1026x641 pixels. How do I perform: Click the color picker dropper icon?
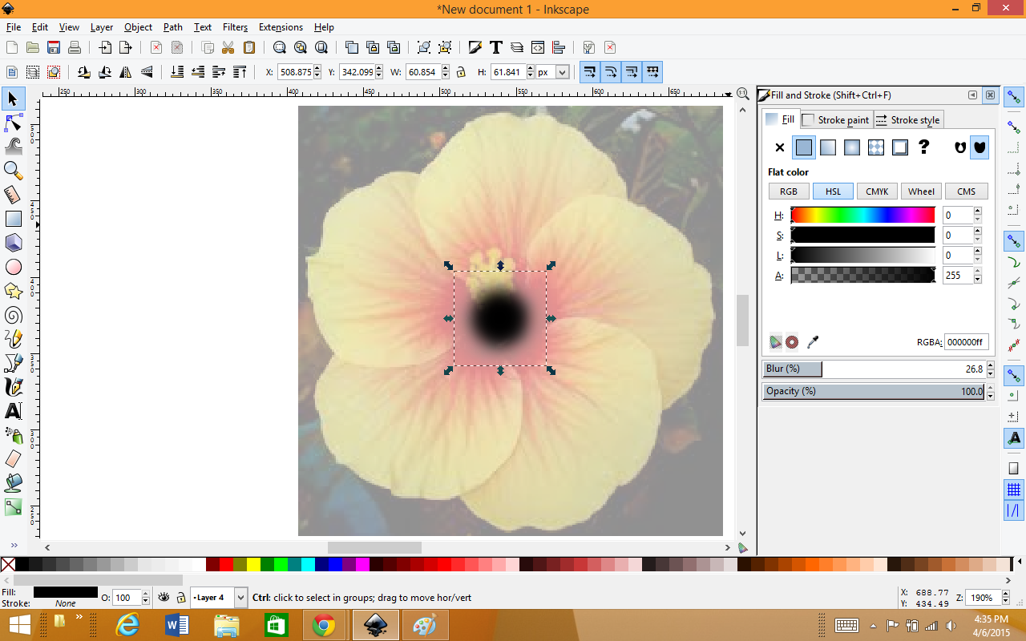(813, 342)
